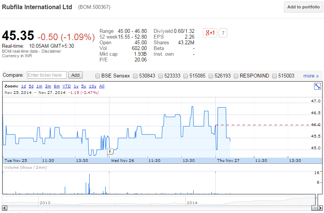The height and width of the screenshot is (213, 324).
Task: Check the 526193 comparison box
Action: (x=211, y=76)
